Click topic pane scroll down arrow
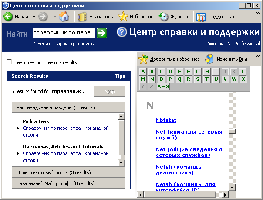Viewport: 263px width, 200px height. (x=232, y=188)
